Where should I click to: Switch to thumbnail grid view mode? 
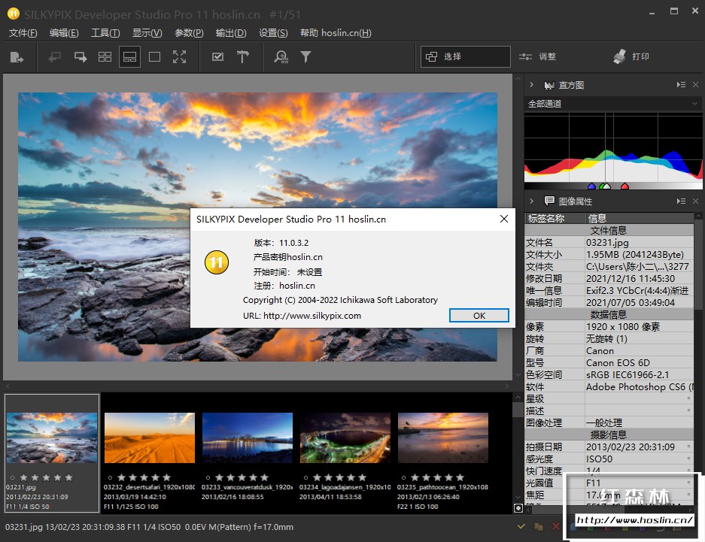click(x=105, y=56)
